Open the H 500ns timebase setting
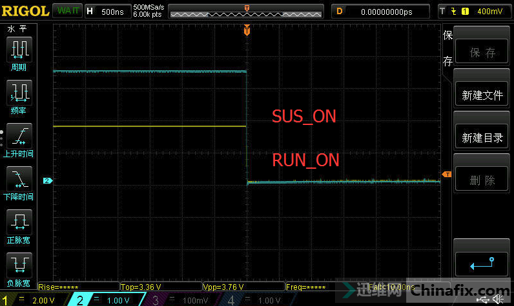Screen dimensions: 514x306 click(107, 12)
